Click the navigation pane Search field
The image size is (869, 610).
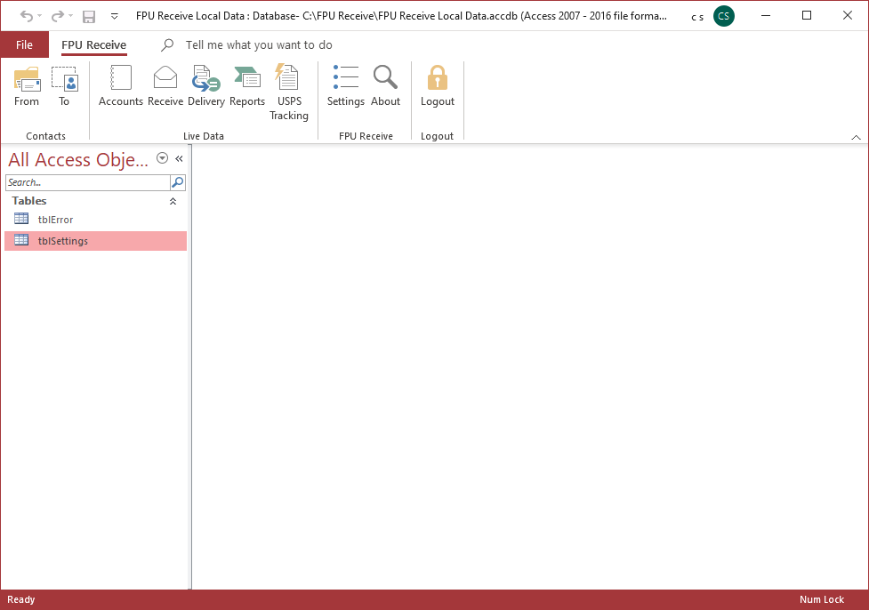pos(87,182)
